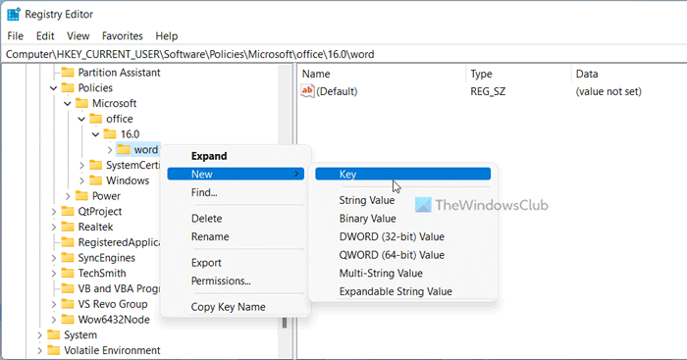Click the Power folder icon
Screen dimensions: 687x360
click(x=81, y=196)
